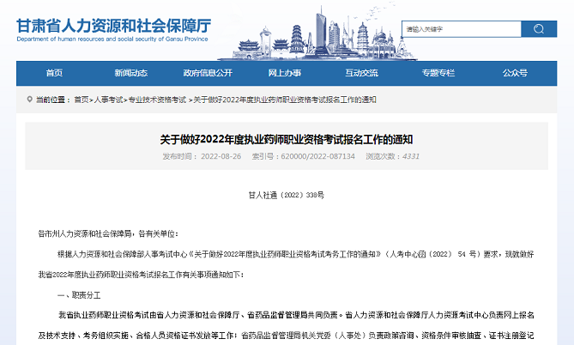Click the final breadcrumb article title link
The width and height of the screenshot is (574, 345).
285,100
